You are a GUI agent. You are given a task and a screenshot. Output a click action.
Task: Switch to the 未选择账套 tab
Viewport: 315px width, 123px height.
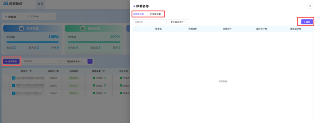click(138, 14)
